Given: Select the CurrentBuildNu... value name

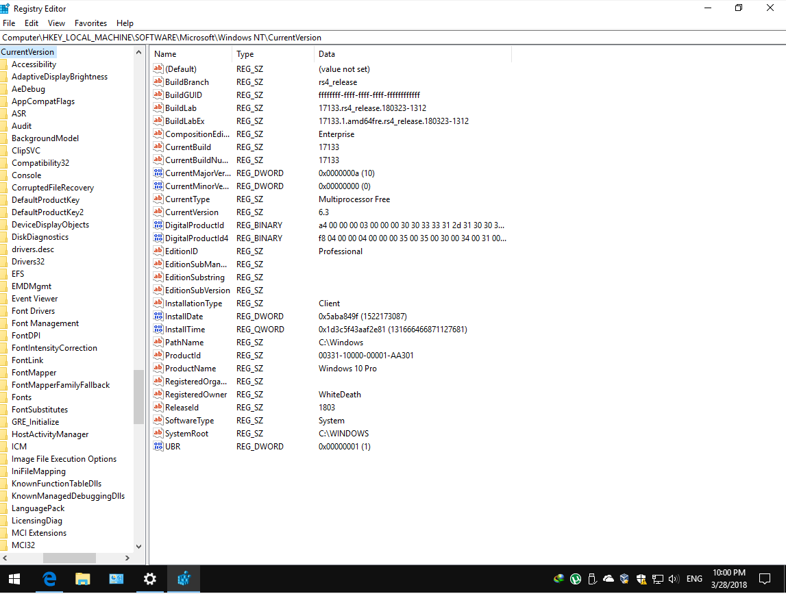Looking at the screenshot, I should pyautogui.click(x=197, y=160).
